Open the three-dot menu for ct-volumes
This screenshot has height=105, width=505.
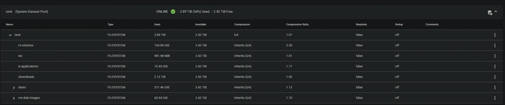tap(495, 45)
